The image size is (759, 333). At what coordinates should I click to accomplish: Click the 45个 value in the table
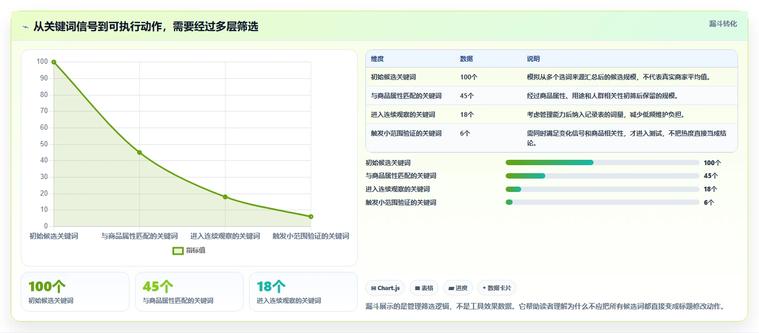(467, 96)
